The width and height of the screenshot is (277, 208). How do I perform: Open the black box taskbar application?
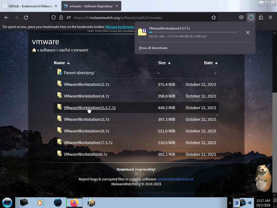24,203
